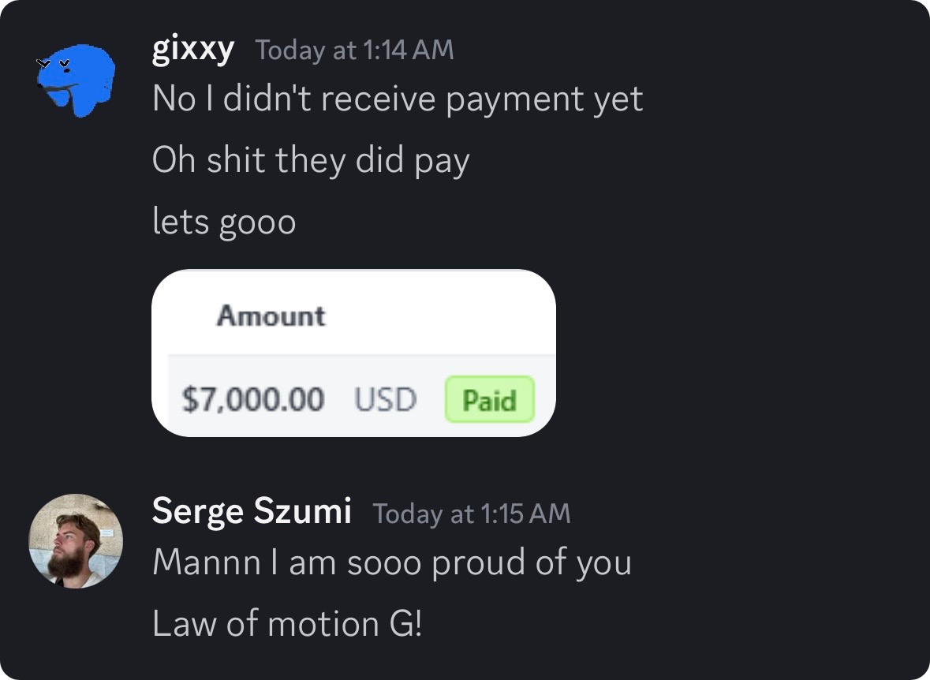Select the "lets gooo" message

pyautogui.click(x=223, y=222)
